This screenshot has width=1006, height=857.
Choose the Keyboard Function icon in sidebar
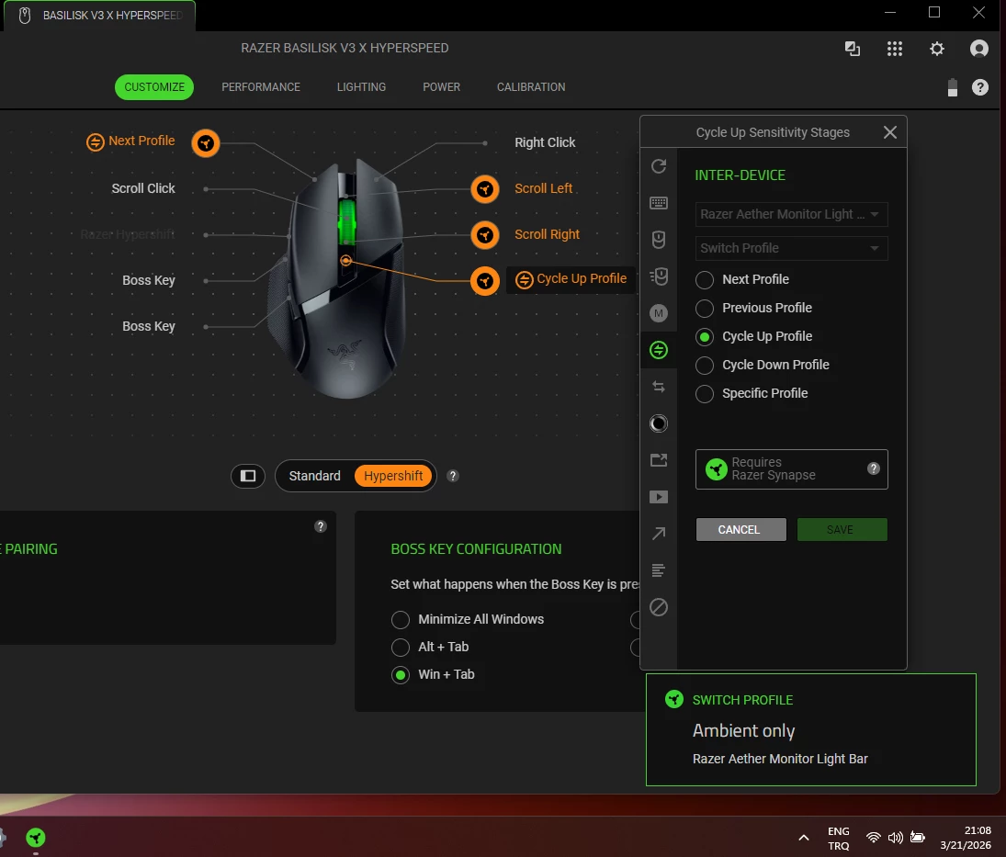click(x=658, y=203)
